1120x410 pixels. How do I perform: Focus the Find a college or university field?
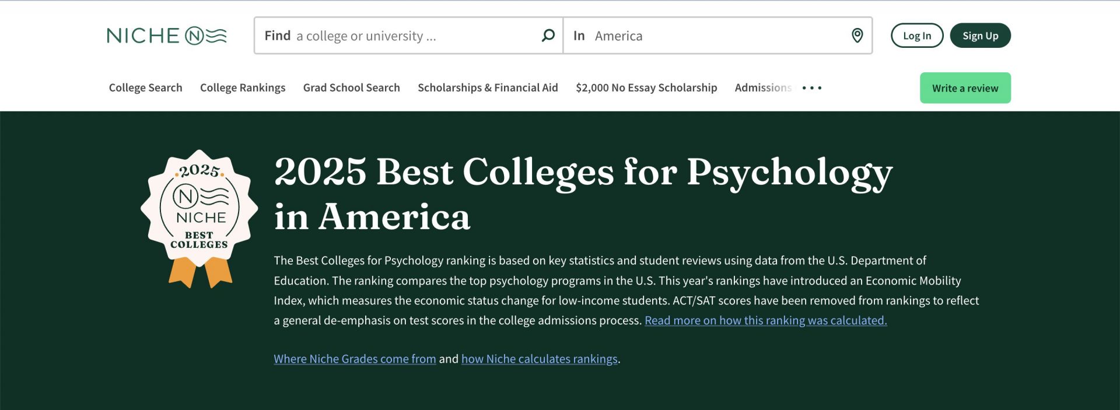coord(408,36)
